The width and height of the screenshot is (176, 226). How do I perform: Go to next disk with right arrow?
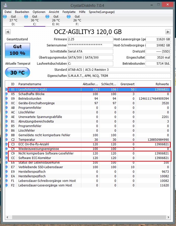pos(168,32)
